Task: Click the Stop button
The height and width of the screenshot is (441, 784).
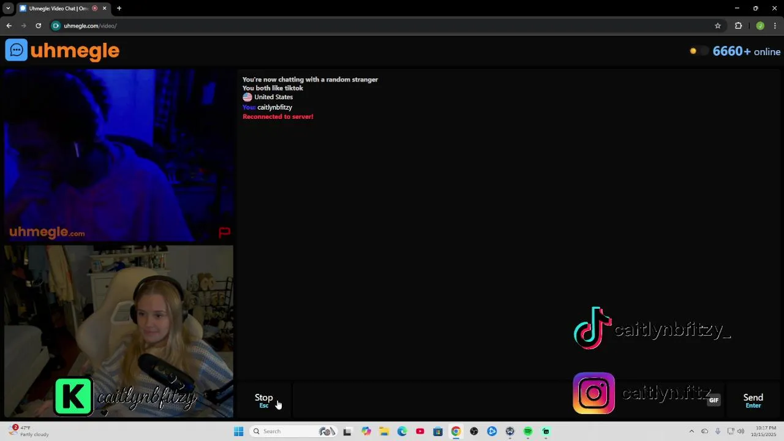Action: (264, 401)
